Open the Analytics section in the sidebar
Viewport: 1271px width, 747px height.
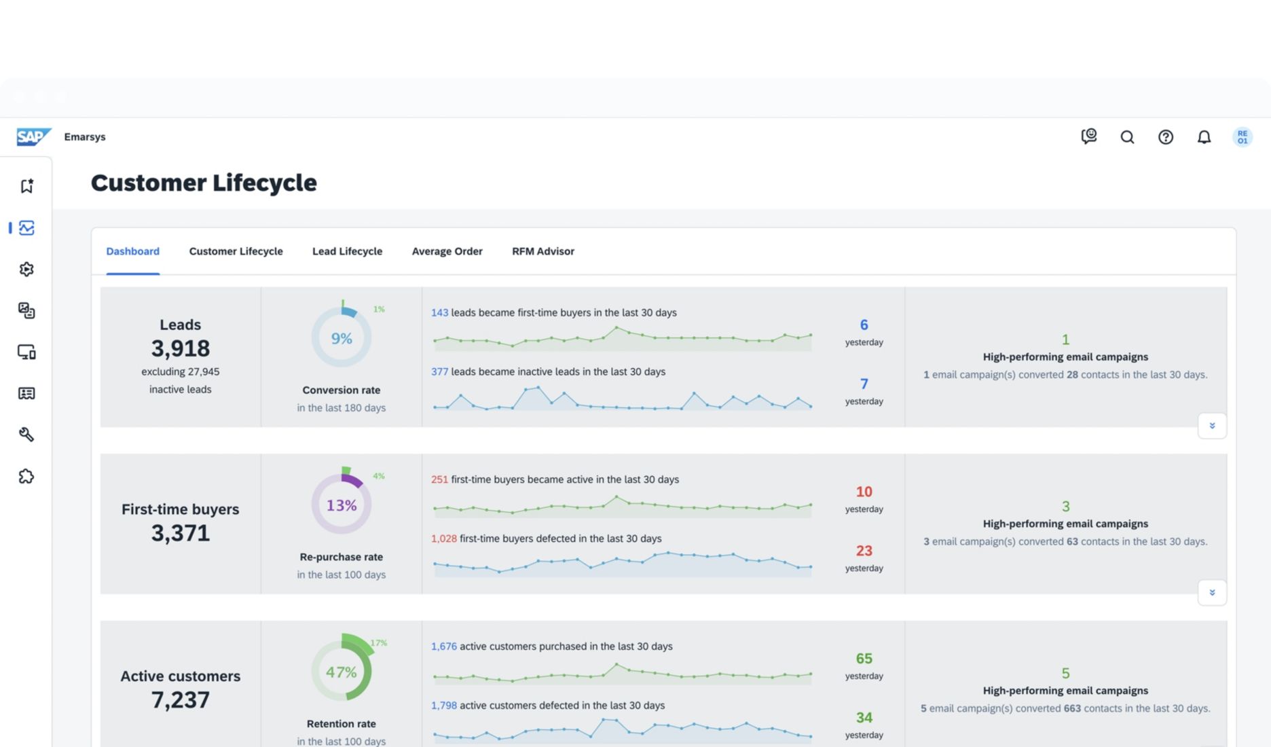point(26,227)
